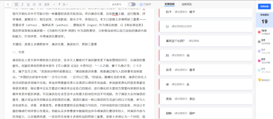Image resolution: width=273 pixels, height=119 pixels.
Task: Click the lightning bolt quick-action icon
Action: tap(59, 4)
